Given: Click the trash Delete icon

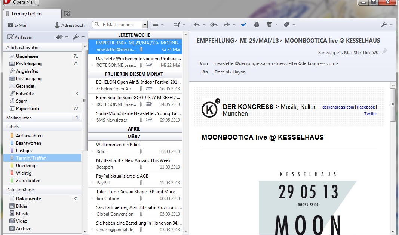Looking at the screenshot, I should (269, 24).
